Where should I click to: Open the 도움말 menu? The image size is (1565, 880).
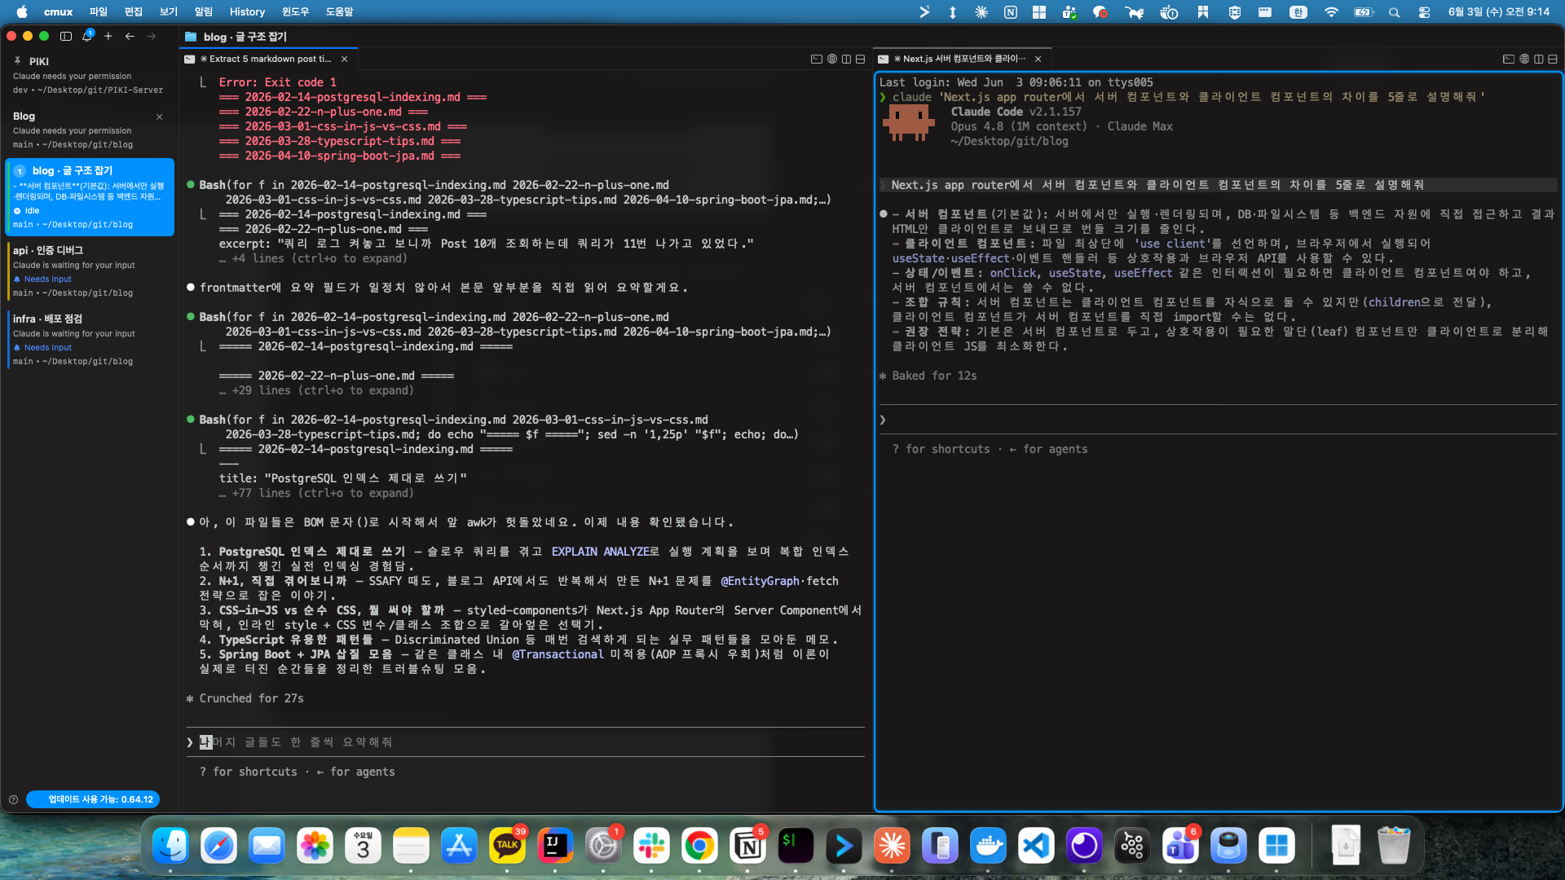coord(339,11)
